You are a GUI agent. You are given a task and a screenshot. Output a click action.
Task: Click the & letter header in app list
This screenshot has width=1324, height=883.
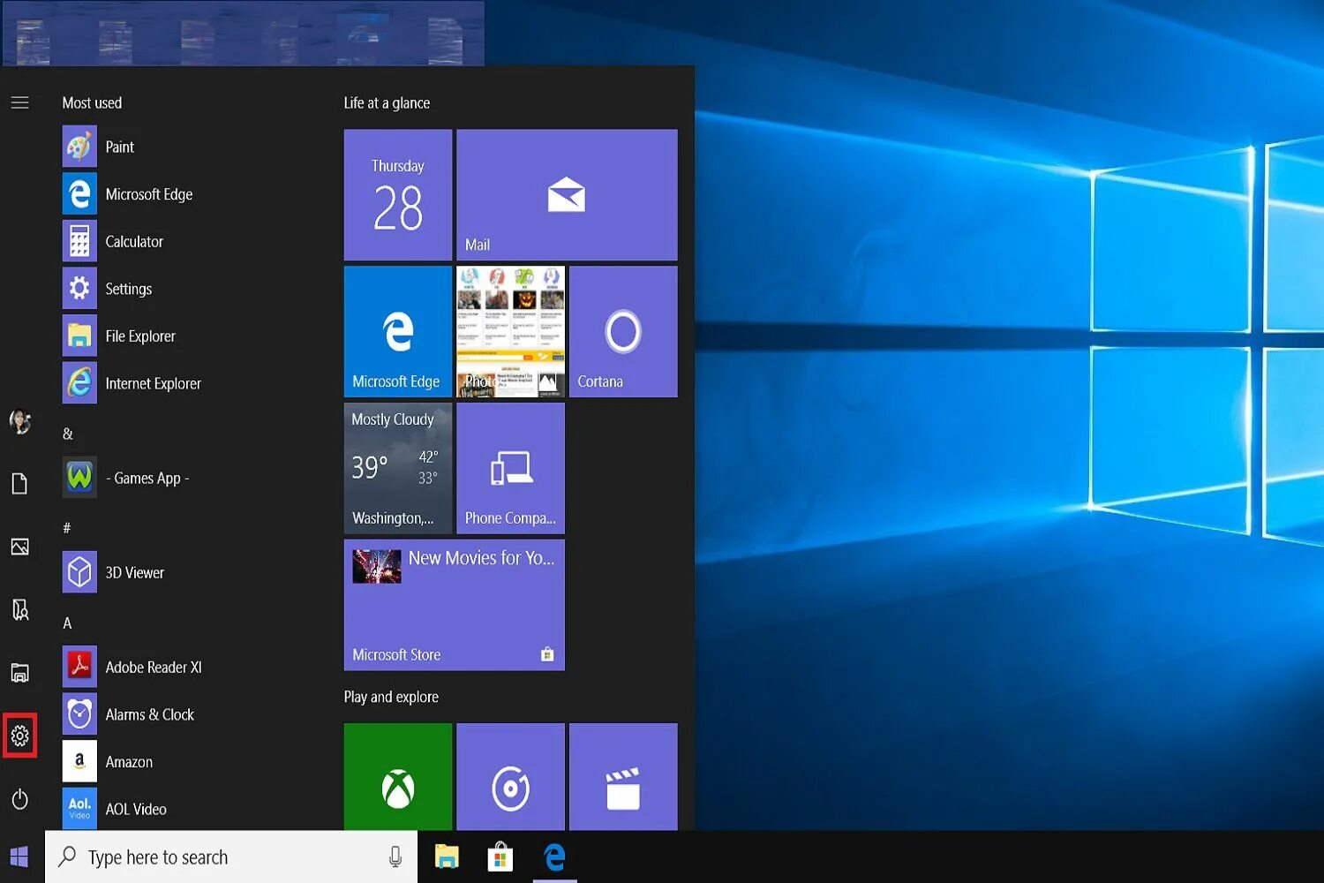pyautogui.click(x=68, y=434)
